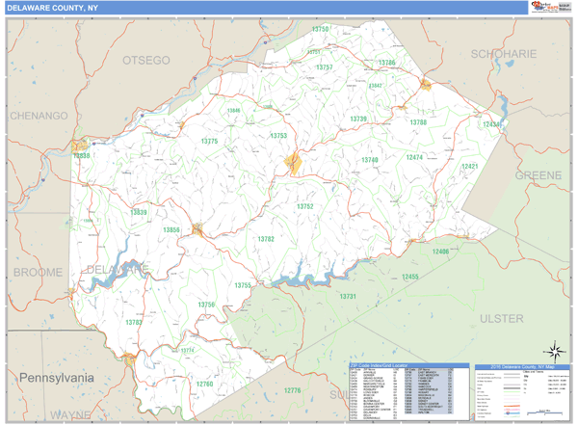Select ZIP code 12760 on the map

204,384
